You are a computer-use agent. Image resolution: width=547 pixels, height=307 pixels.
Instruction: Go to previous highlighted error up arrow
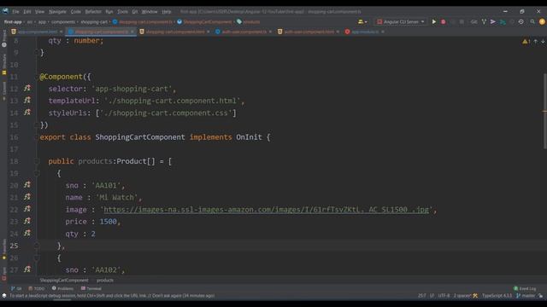click(x=536, y=42)
